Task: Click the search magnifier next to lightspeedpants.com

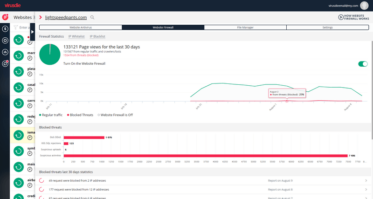Action: click(92, 17)
